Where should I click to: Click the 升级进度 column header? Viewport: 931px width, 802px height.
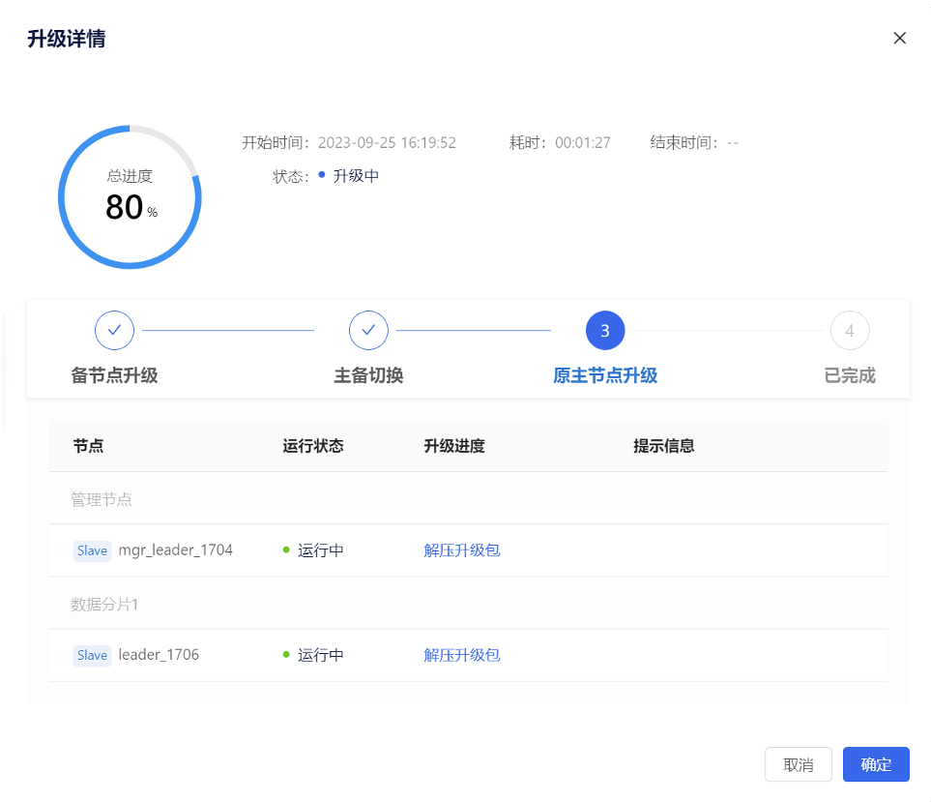pos(454,446)
